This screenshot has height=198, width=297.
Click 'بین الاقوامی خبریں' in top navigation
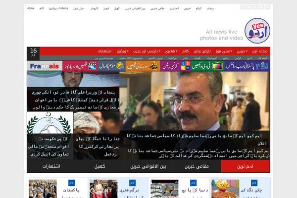coord(135,8)
